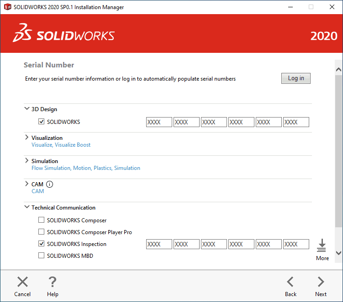Expand the Visualization section
Screen dimensions: 343x302
(x=27, y=138)
